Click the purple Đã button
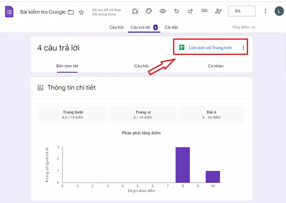This screenshot has height=203, width=286. 241,11
